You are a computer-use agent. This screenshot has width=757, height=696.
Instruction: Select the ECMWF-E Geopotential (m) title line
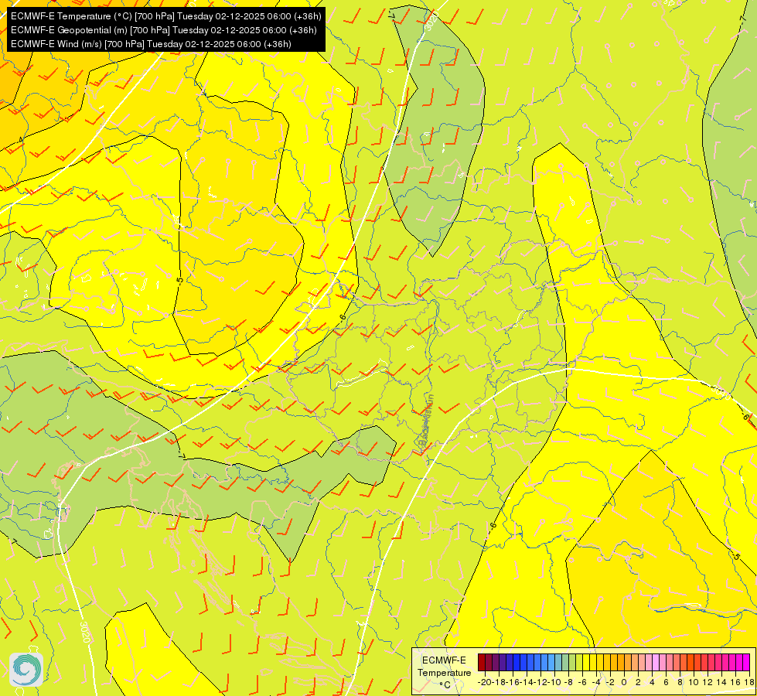(x=164, y=30)
